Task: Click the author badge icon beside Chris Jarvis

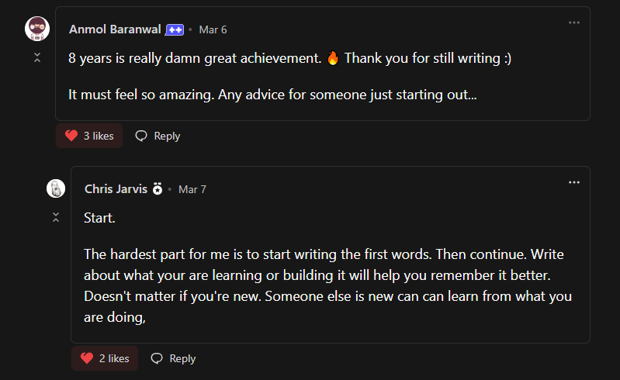Action: 158,188
